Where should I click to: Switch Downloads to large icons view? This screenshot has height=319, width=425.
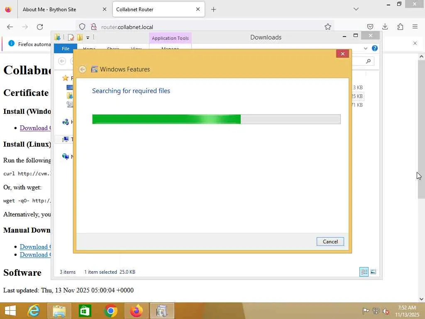[x=373, y=272]
